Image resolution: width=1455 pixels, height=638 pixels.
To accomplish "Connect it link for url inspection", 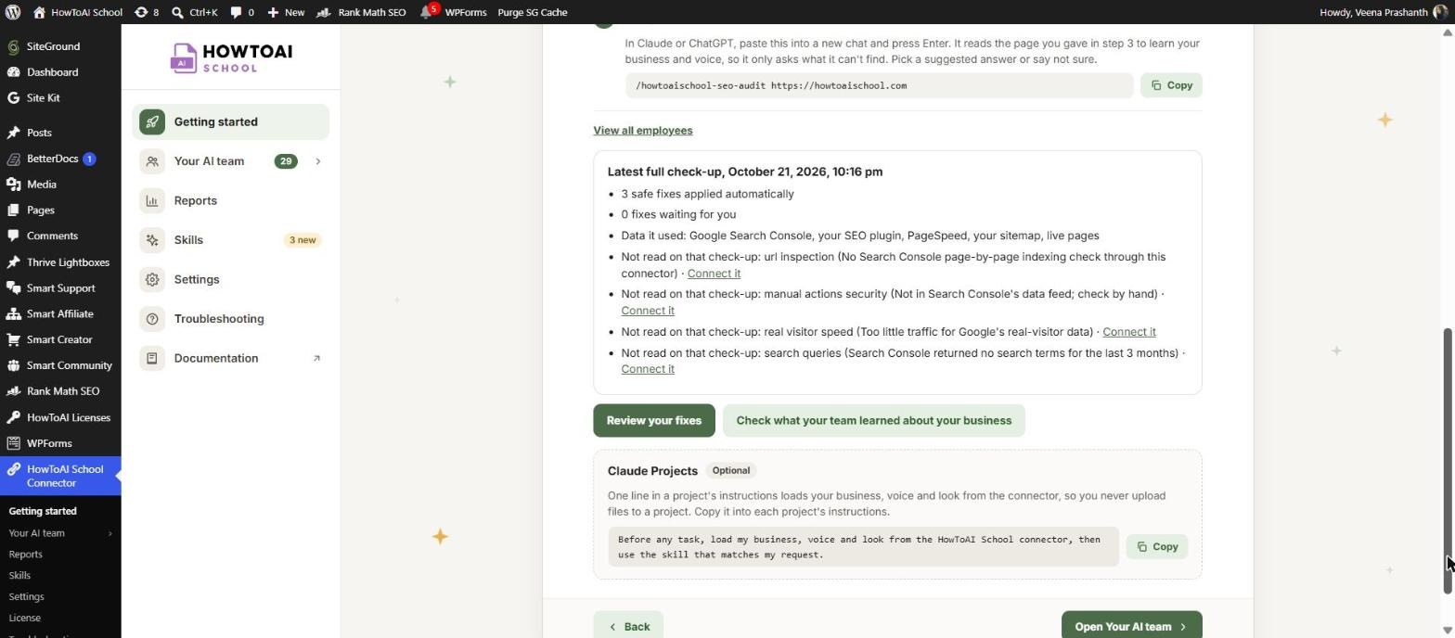I will [714, 274].
